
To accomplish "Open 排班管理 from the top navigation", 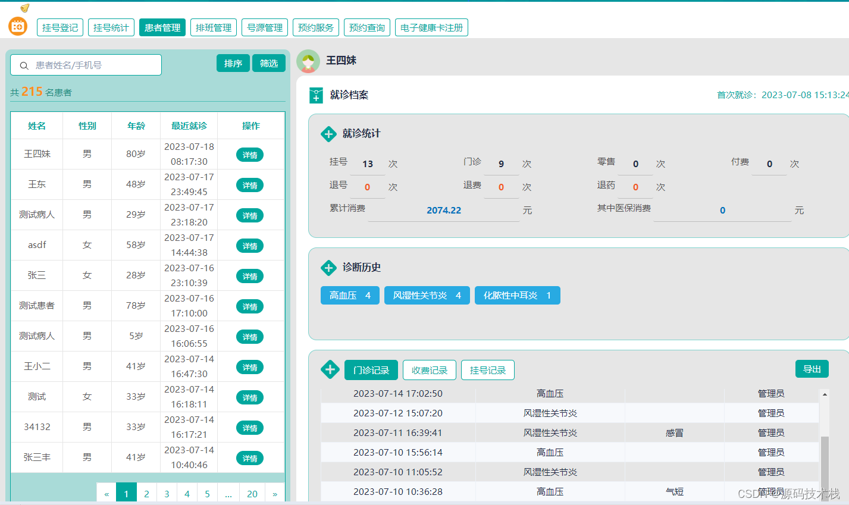I will click(x=213, y=27).
